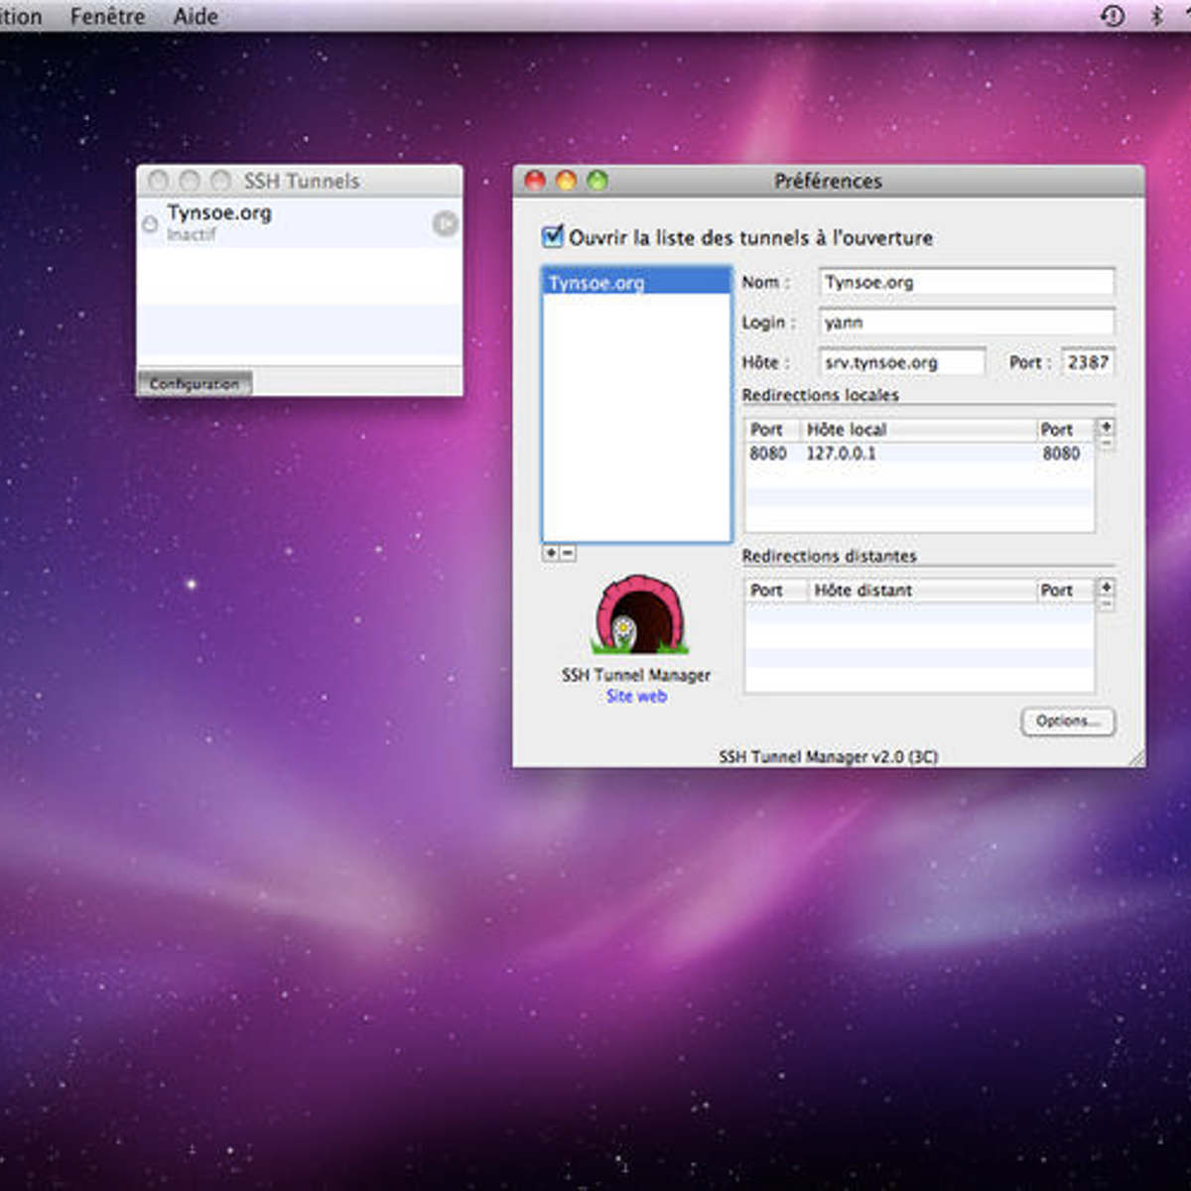Open the Site web link

point(636,697)
